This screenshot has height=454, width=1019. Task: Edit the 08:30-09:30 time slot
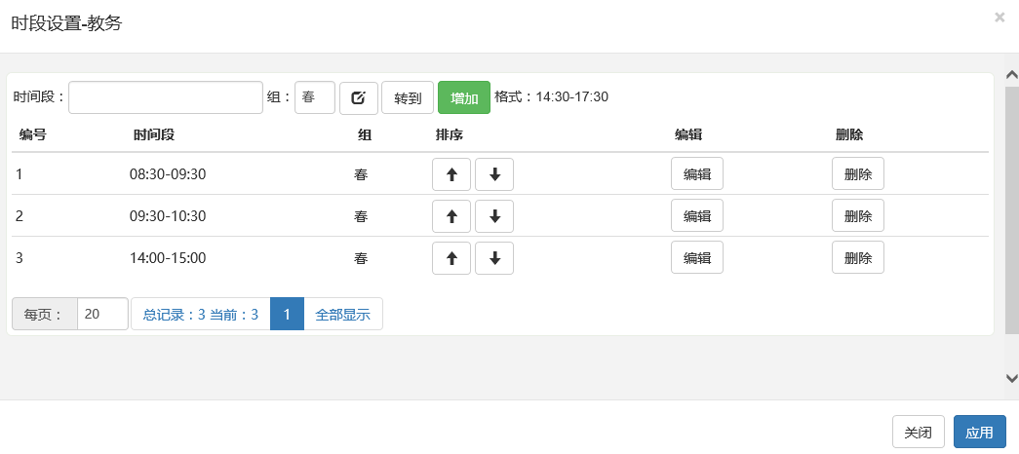click(696, 174)
